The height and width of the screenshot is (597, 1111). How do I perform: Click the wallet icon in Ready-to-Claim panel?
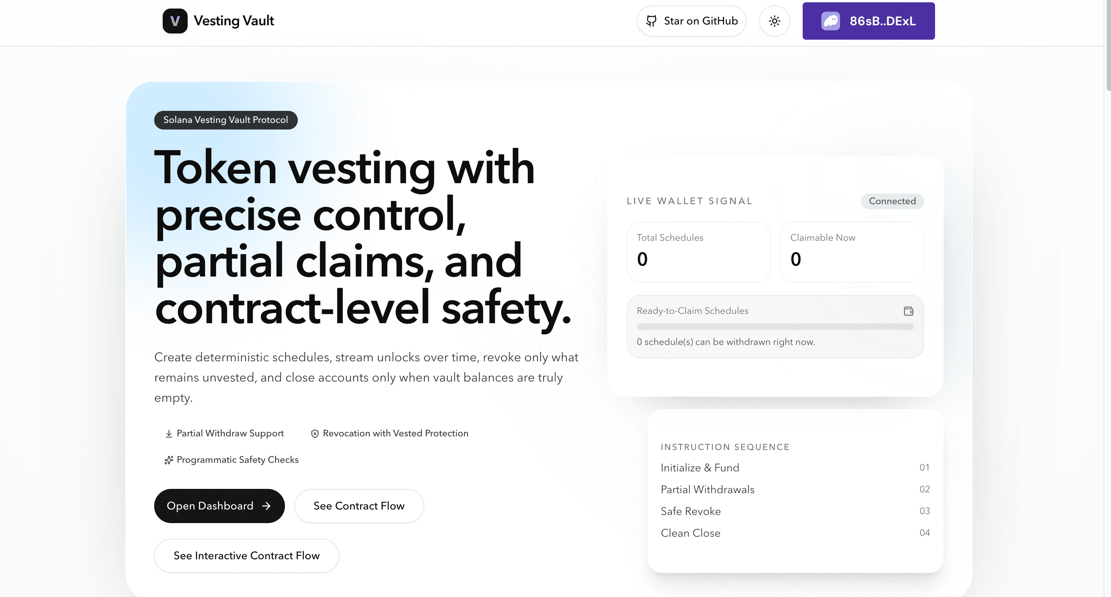pos(908,311)
